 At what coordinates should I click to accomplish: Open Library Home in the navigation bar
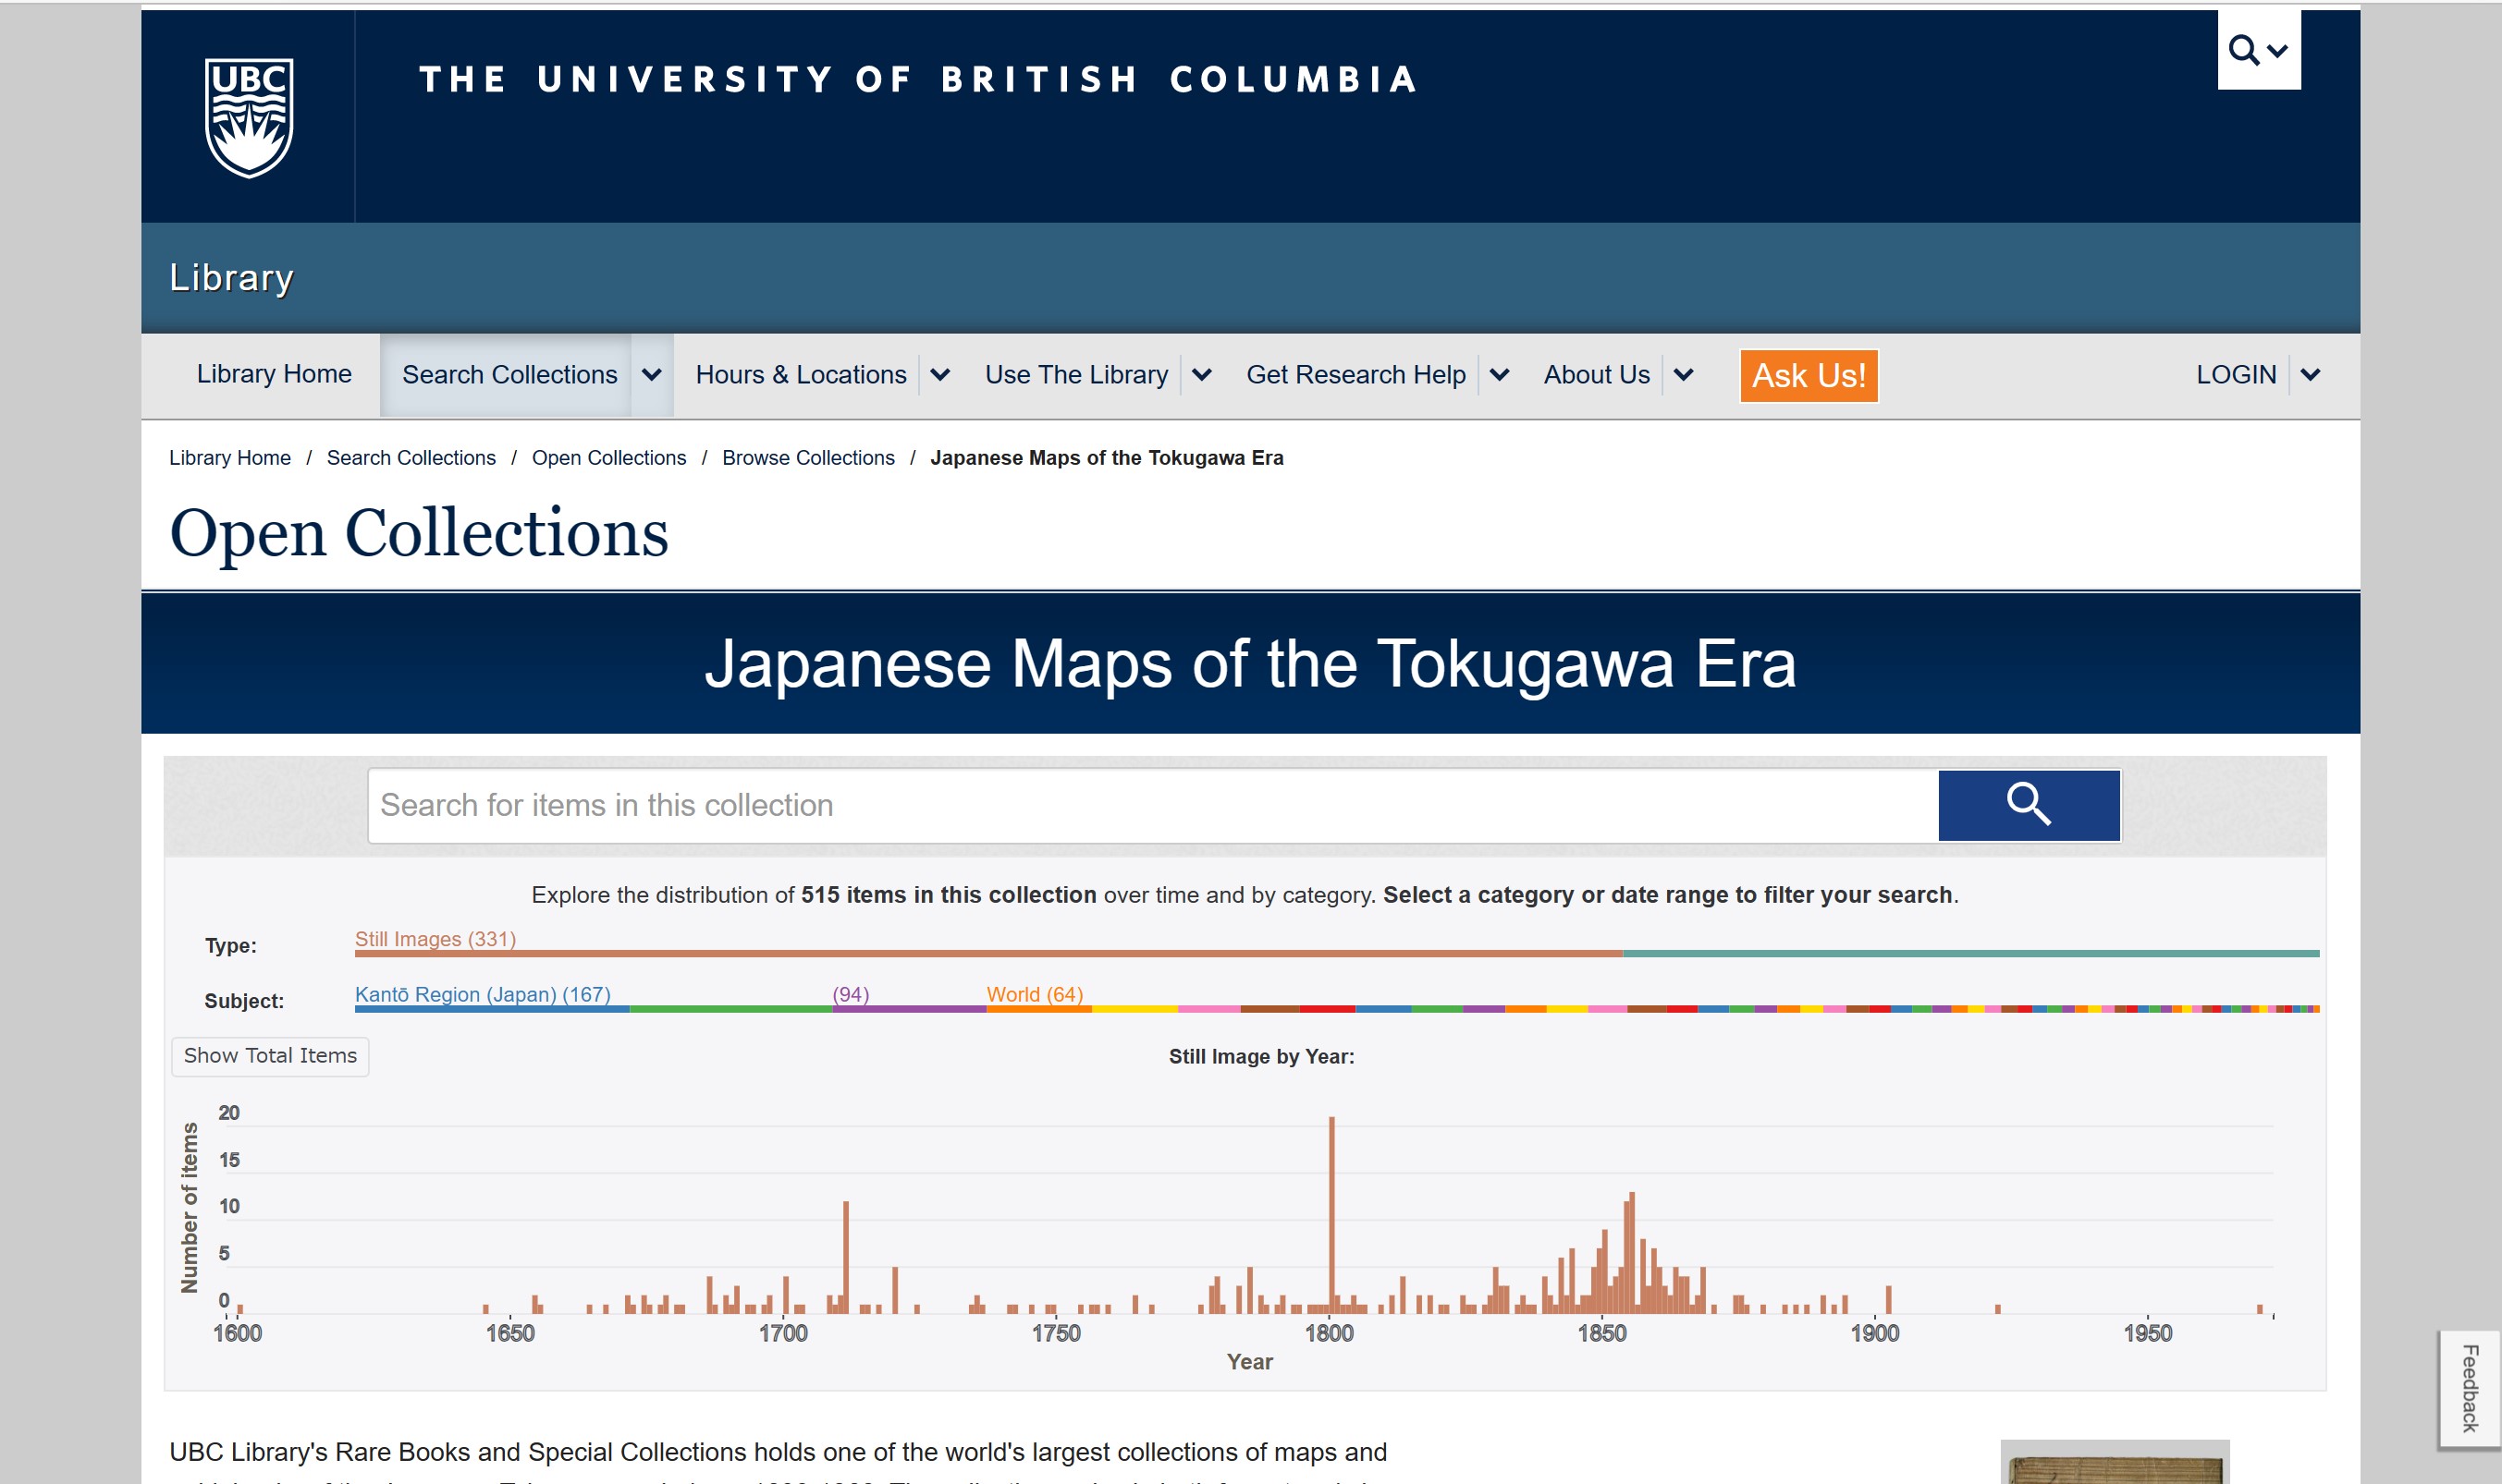[x=274, y=374]
